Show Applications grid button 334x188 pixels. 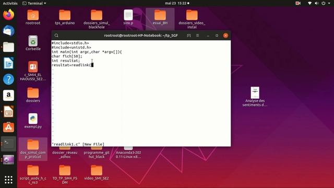(x=8, y=180)
